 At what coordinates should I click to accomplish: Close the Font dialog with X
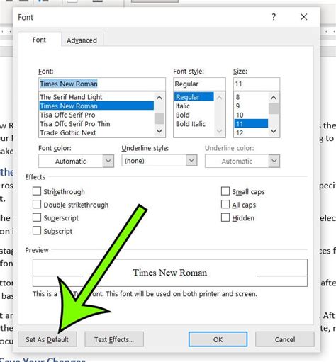[303, 17]
